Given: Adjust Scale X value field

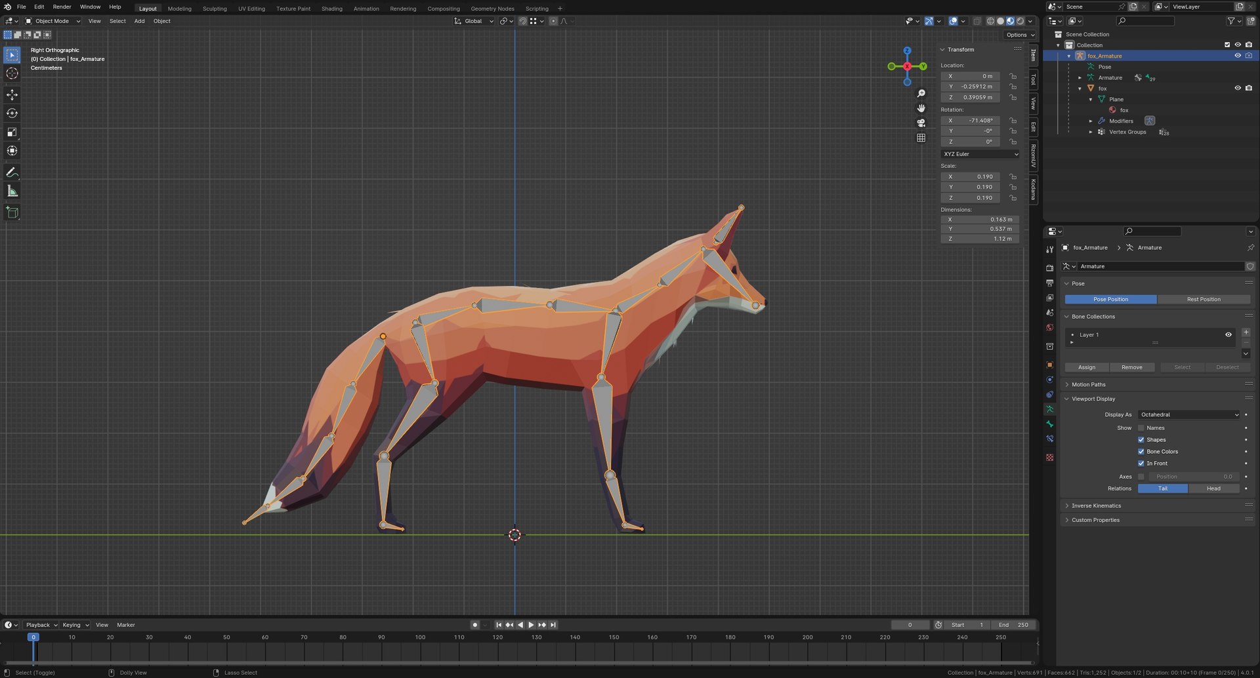Looking at the screenshot, I should pos(971,177).
